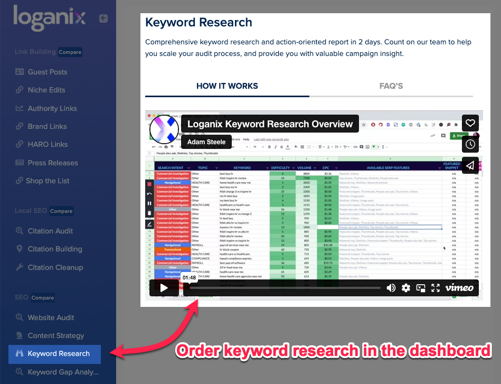The width and height of the screenshot is (501, 384).
Task: Click Compare next to Local SEO
Action: point(61,211)
